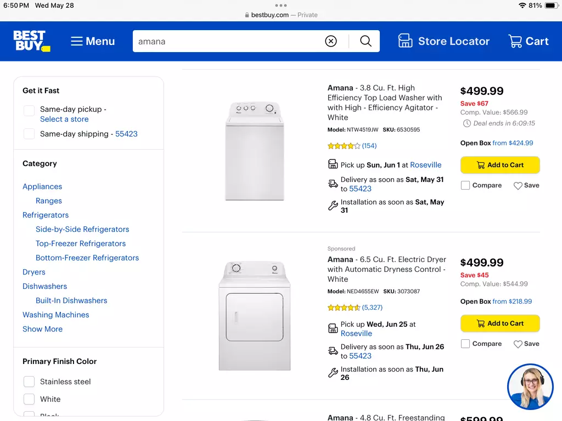562x421 pixels.
Task: Open the Cart
Action: 529,41
